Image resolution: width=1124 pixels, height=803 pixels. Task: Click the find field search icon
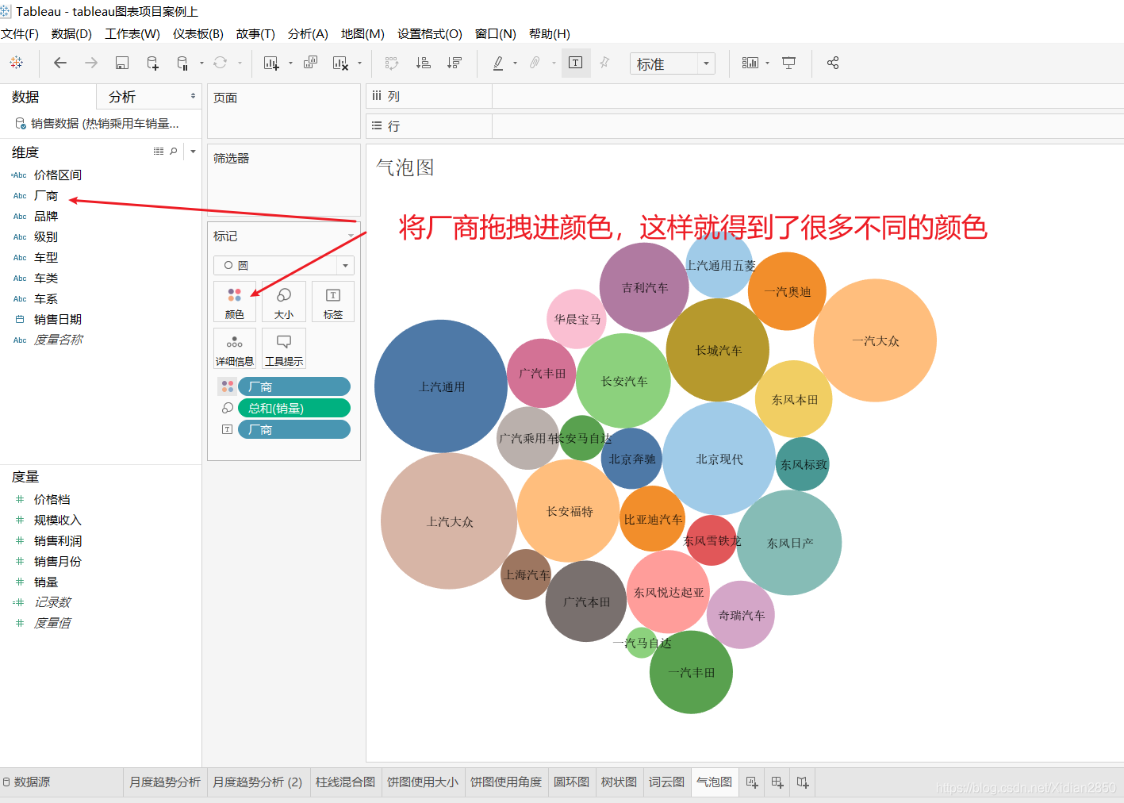point(174,151)
